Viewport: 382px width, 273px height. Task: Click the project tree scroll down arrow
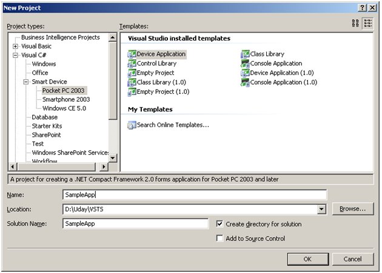(113, 158)
